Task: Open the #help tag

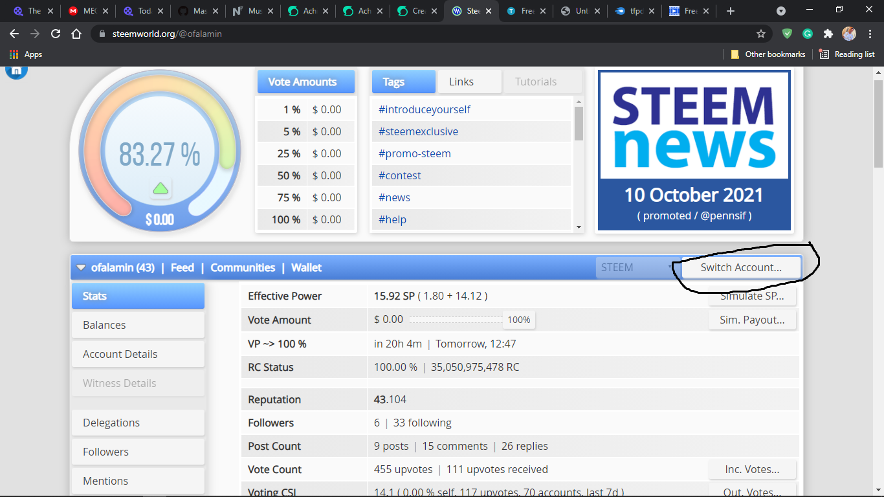Action: [392, 219]
